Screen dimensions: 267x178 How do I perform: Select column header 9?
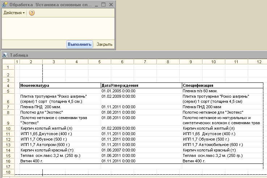pyautogui.click(x=191, y=62)
